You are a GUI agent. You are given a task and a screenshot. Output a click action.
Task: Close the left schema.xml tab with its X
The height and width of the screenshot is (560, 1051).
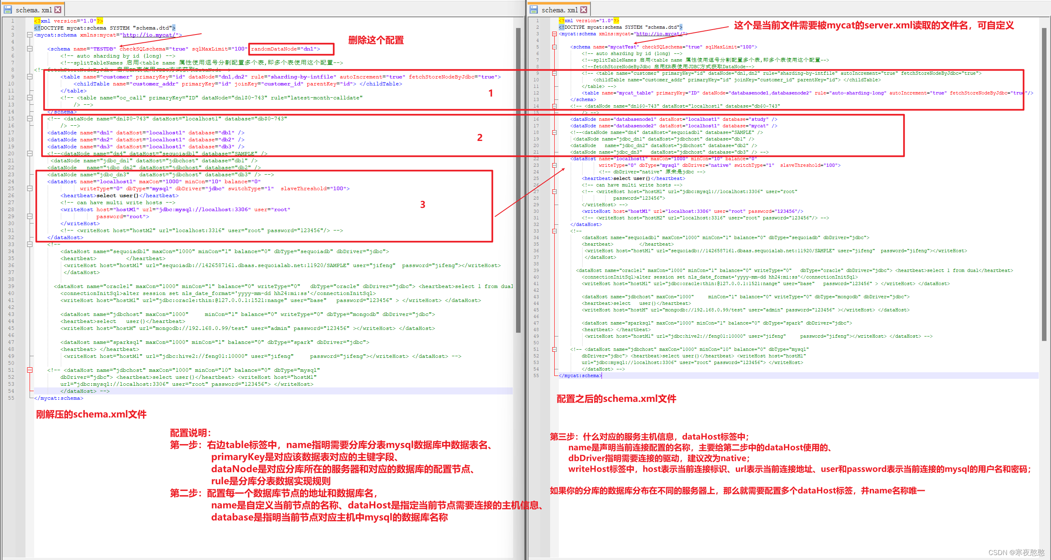click(x=58, y=10)
